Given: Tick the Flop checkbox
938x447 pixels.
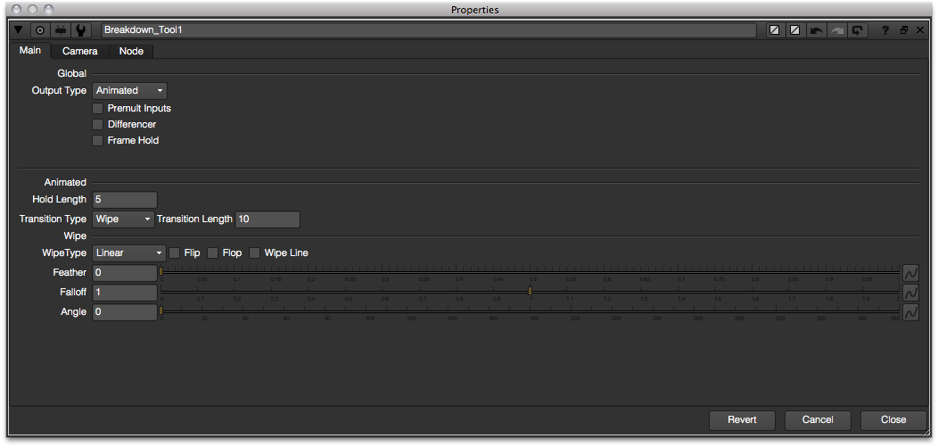Looking at the screenshot, I should [212, 253].
